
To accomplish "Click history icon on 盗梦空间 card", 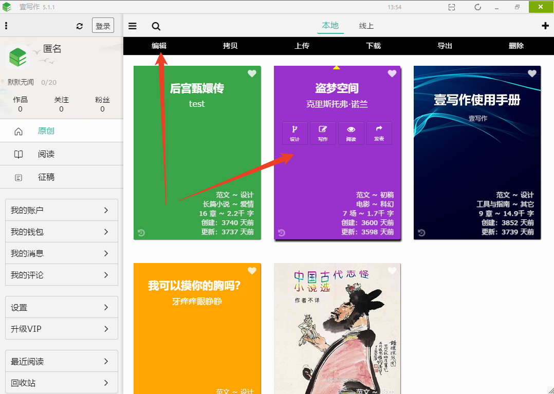I will click(x=281, y=233).
